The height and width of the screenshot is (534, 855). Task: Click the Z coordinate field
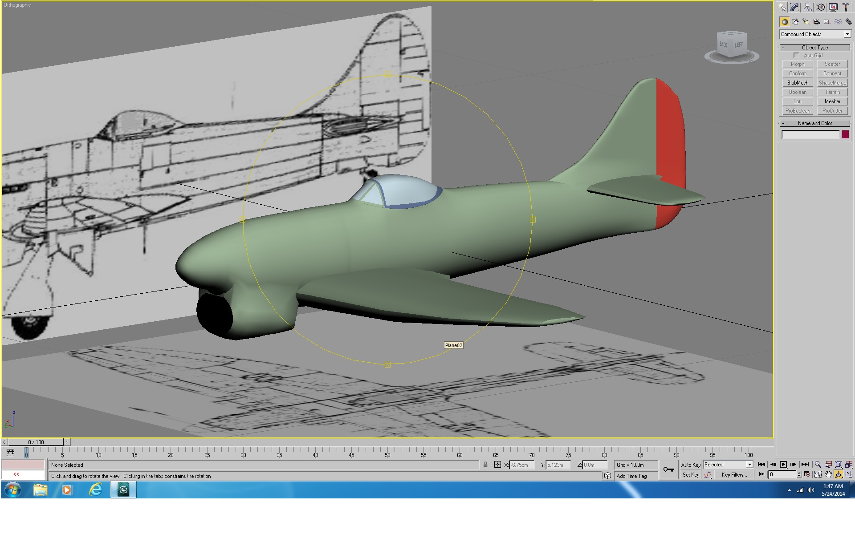click(595, 465)
